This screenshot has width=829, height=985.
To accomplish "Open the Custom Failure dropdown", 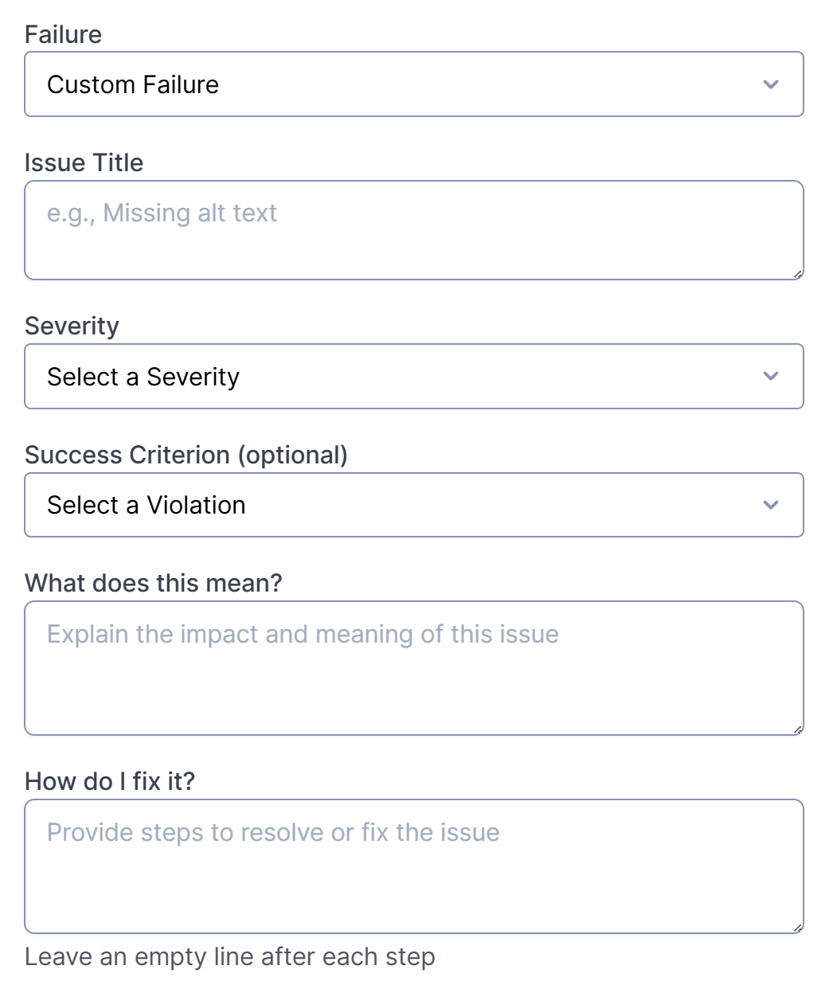I will 414,84.
